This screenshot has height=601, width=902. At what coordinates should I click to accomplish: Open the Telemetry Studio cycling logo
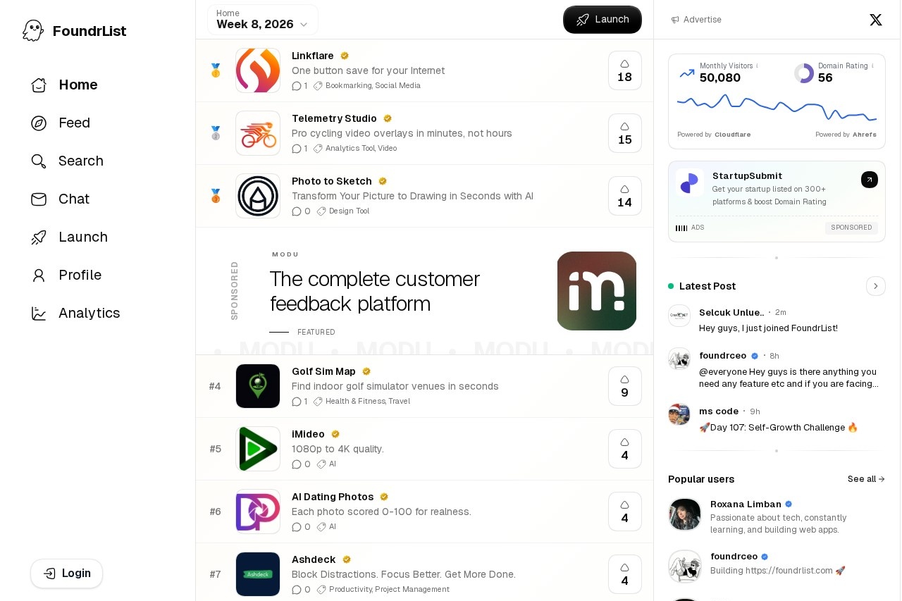pyautogui.click(x=258, y=133)
